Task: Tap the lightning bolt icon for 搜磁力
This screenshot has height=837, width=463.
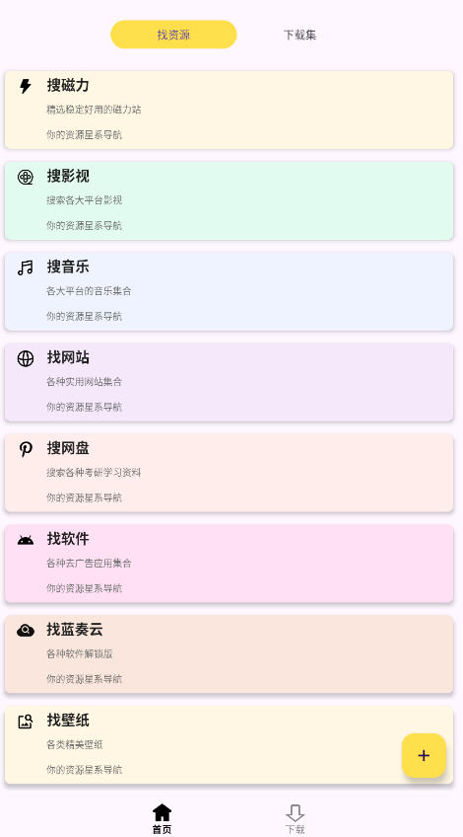Action: (x=25, y=86)
